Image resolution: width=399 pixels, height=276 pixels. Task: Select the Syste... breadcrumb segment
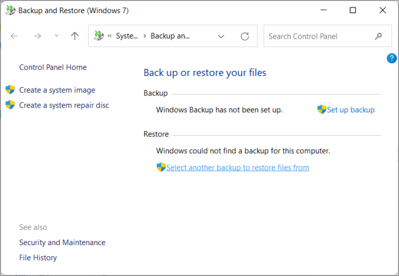click(x=127, y=36)
